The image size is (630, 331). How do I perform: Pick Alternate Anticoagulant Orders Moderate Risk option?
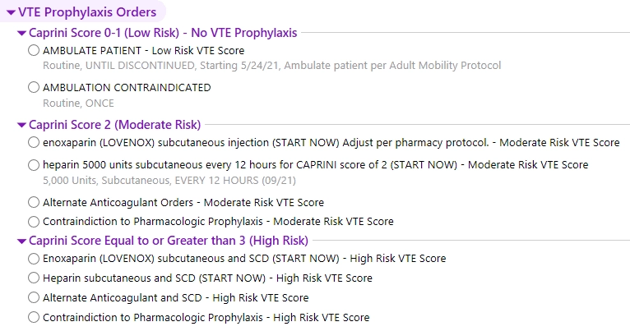33,202
